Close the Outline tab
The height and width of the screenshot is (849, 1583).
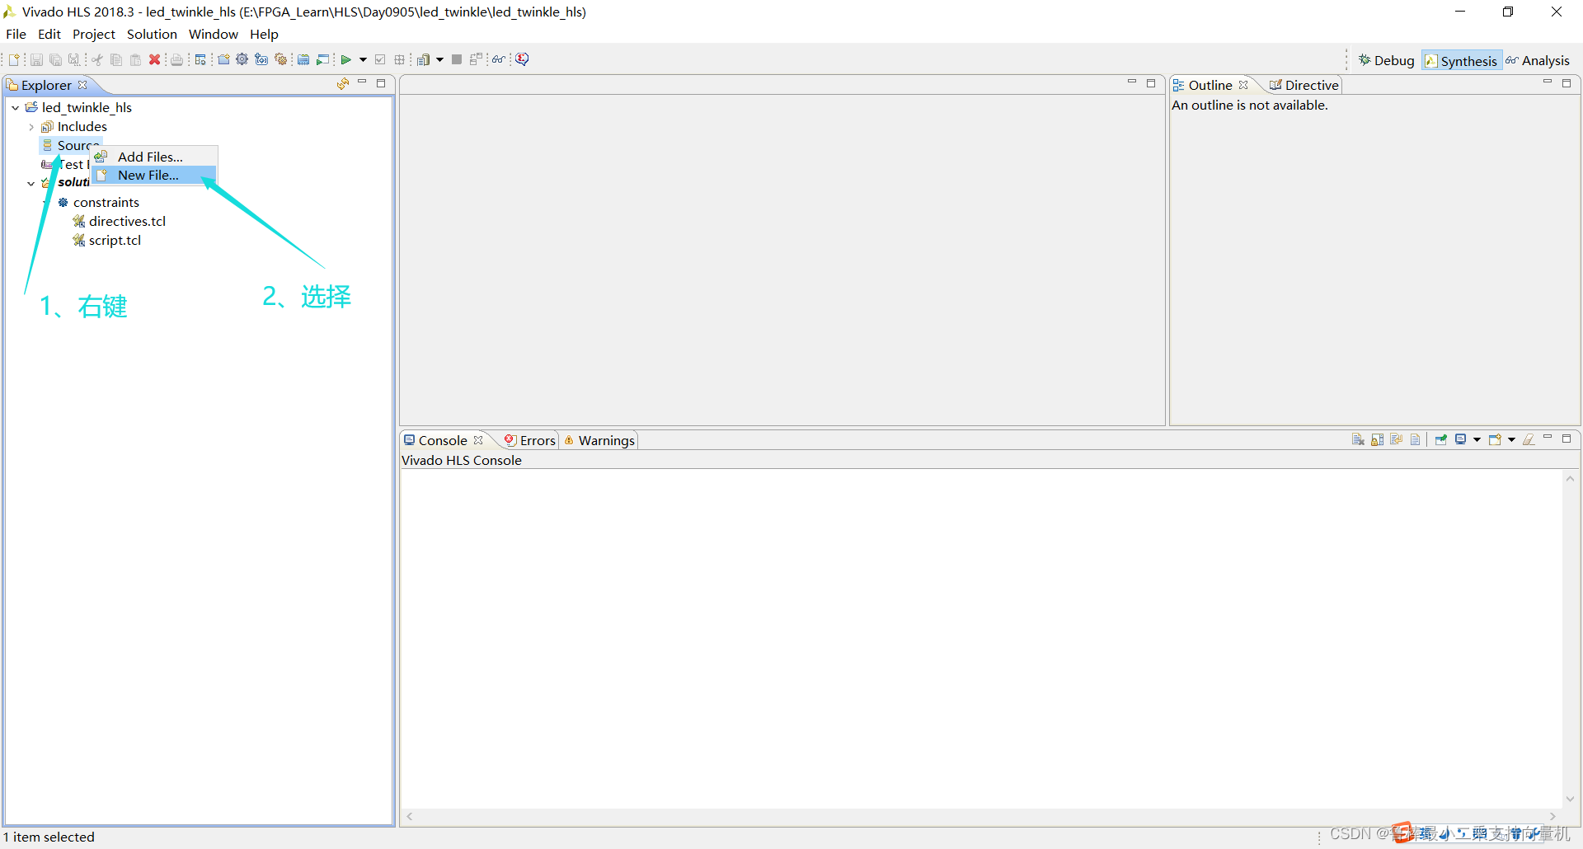point(1243,86)
